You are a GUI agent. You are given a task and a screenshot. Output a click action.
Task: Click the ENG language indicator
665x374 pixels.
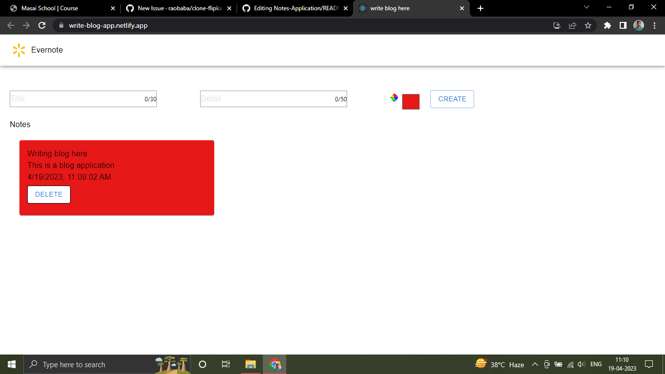coord(596,364)
